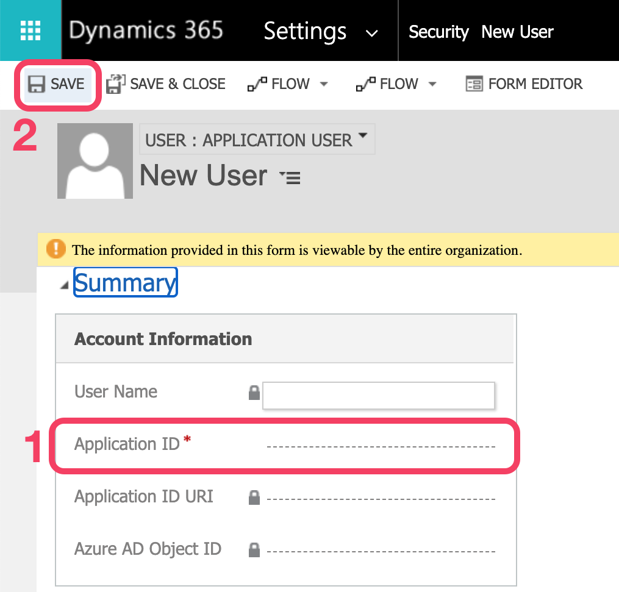The height and width of the screenshot is (592, 619).
Task: Click the Save button
Action: coord(57,84)
